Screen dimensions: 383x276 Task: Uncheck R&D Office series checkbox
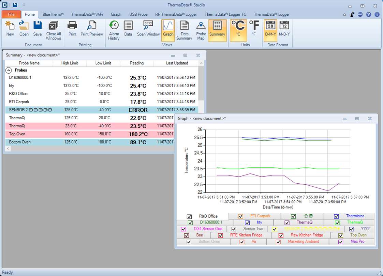pos(189,216)
